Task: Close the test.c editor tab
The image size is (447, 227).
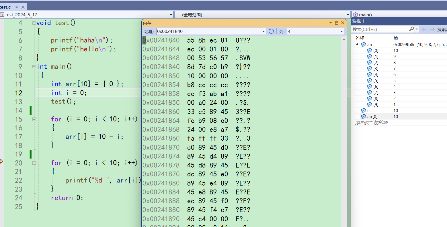Action: tap(23, 7)
